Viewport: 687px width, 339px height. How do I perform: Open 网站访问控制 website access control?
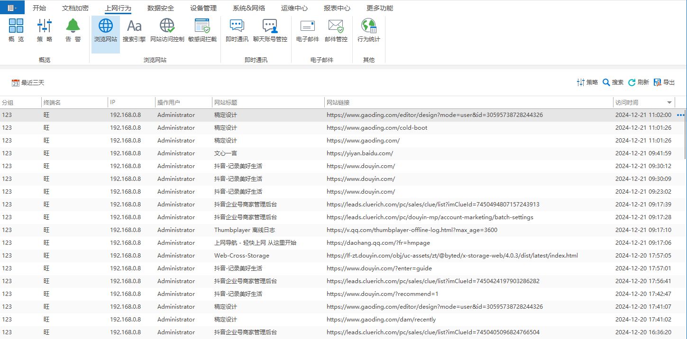point(167,30)
